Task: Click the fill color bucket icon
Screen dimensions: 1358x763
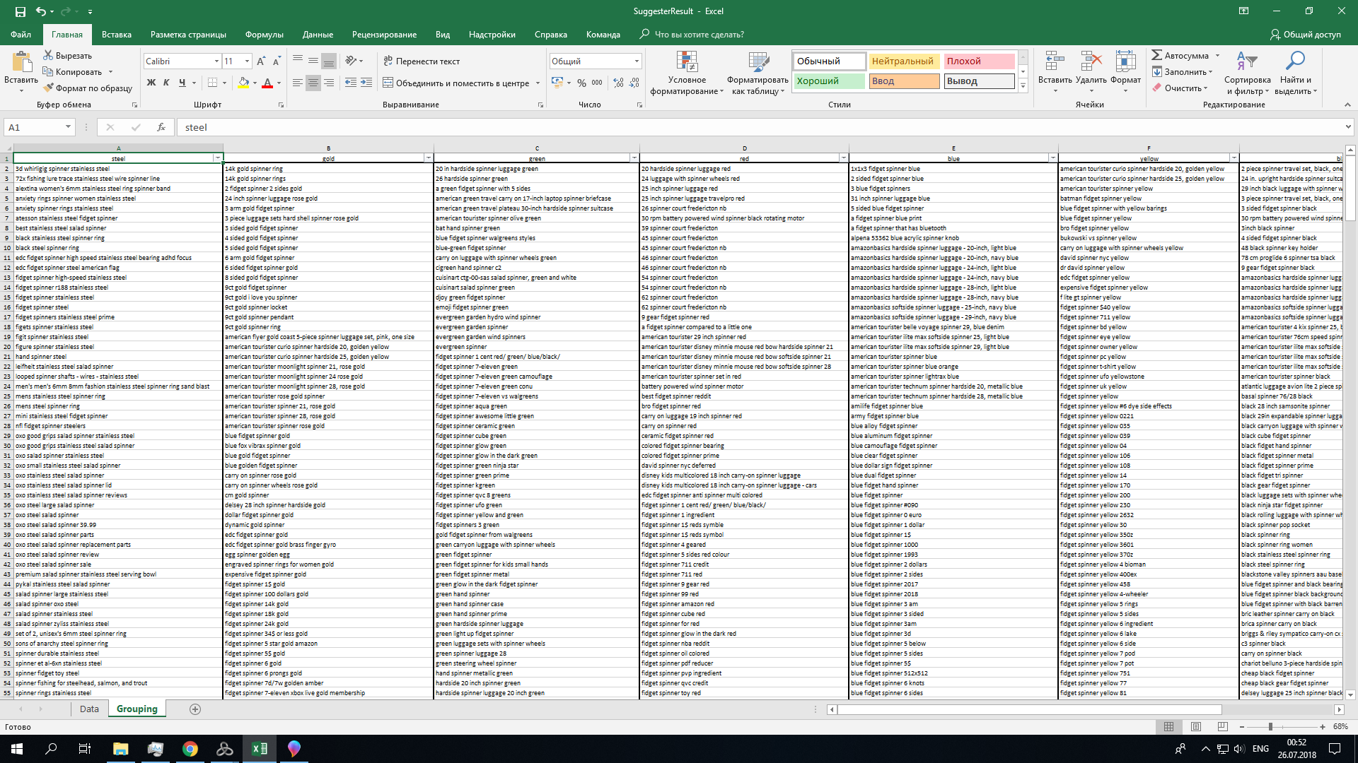Action: coord(243,83)
